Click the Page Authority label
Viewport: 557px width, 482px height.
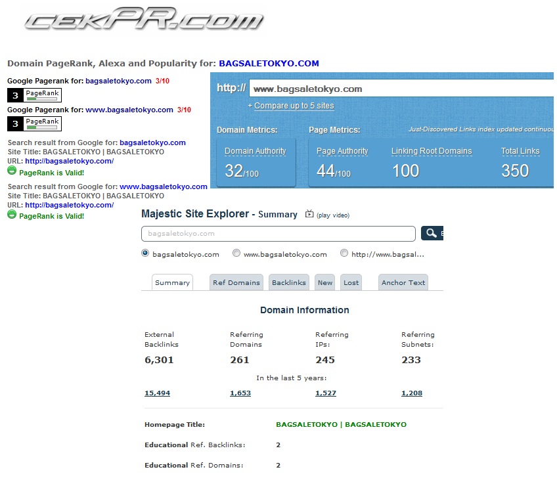(x=342, y=151)
